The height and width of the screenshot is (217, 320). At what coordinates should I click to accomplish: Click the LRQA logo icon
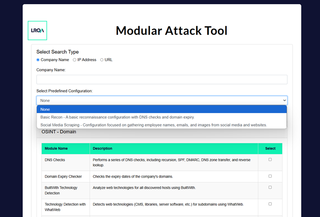tap(37, 31)
